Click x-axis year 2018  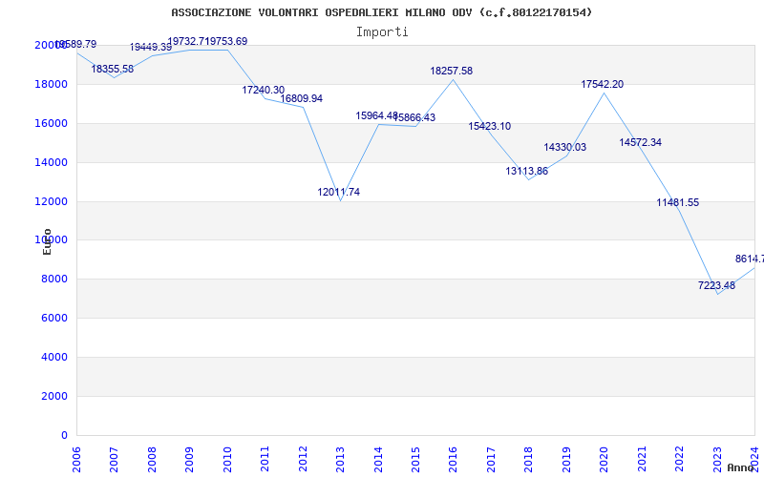tap(529, 459)
